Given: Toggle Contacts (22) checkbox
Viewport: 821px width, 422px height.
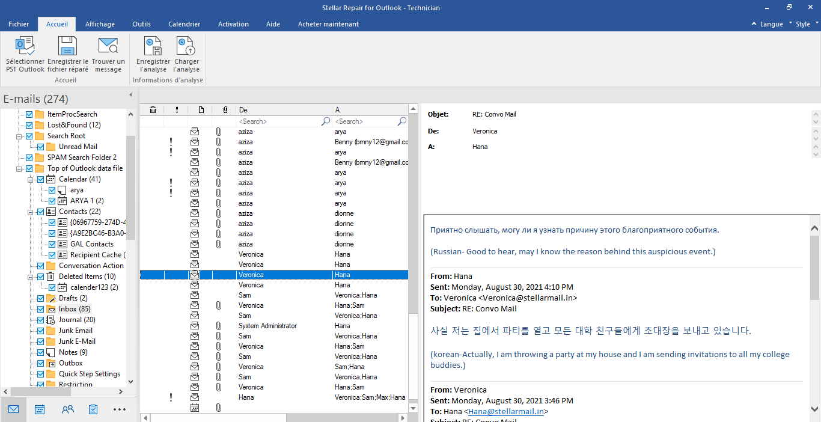Looking at the screenshot, I should click(40, 212).
